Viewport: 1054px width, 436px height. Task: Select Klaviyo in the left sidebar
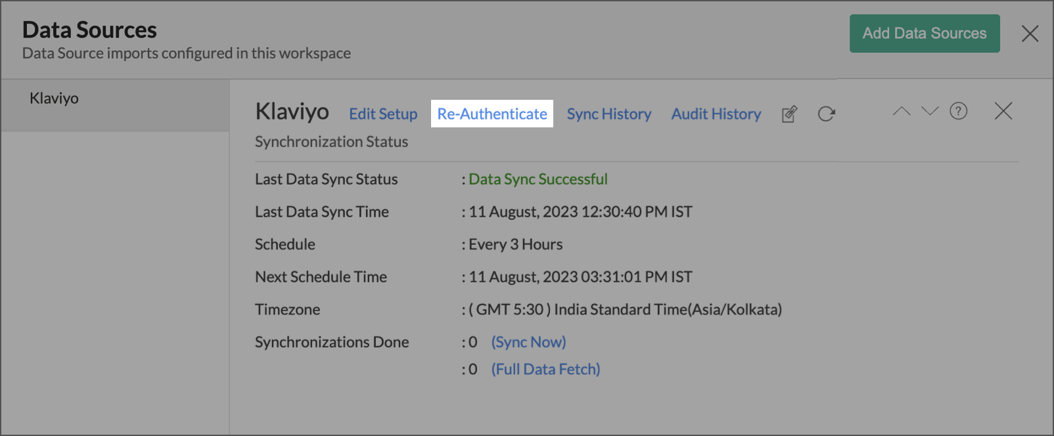tap(54, 98)
